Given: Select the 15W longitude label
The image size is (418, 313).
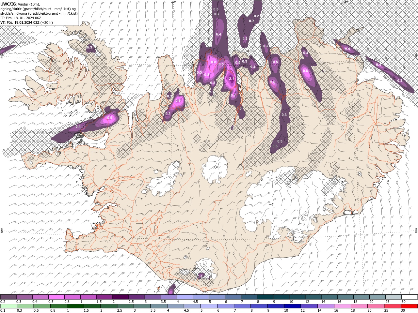Looking at the screenshot, I should click(346, 2).
